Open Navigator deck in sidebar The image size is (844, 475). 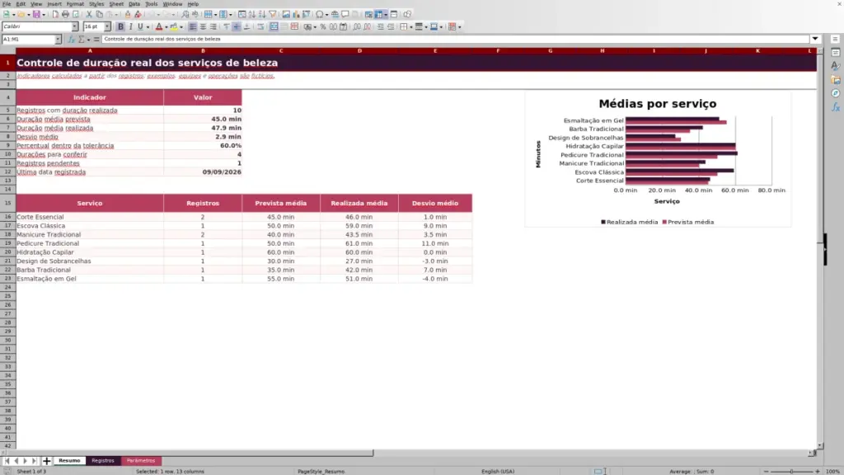(836, 93)
